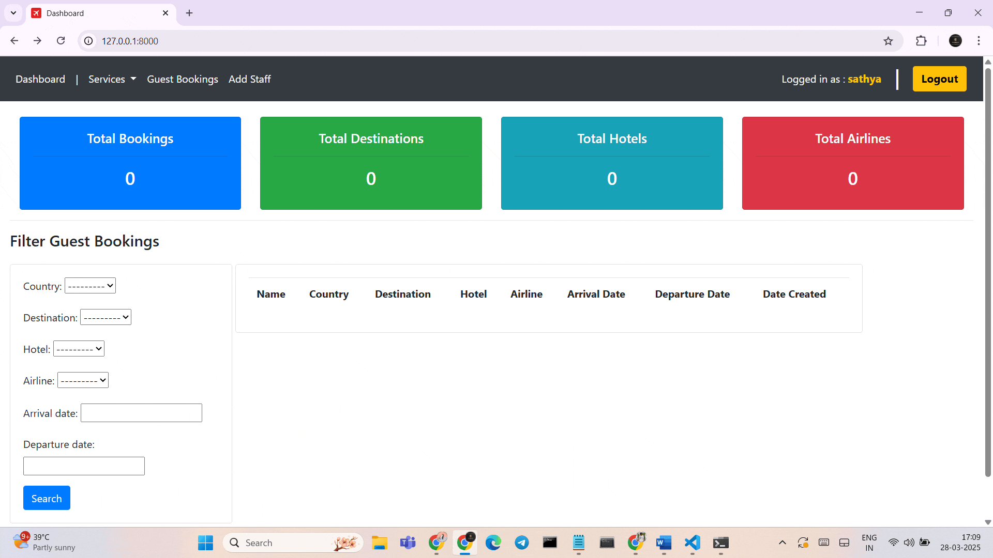The height and width of the screenshot is (558, 993).
Task: Launch Telegram from the taskbar
Action: (x=521, y=542)
